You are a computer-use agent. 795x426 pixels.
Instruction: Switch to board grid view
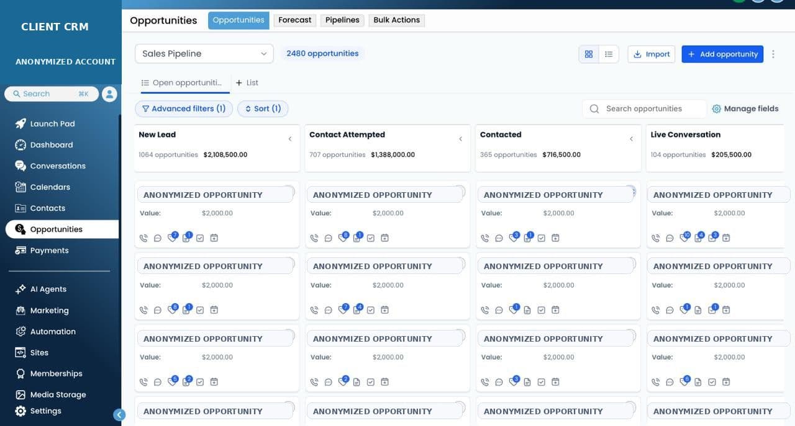click(589, 54)
